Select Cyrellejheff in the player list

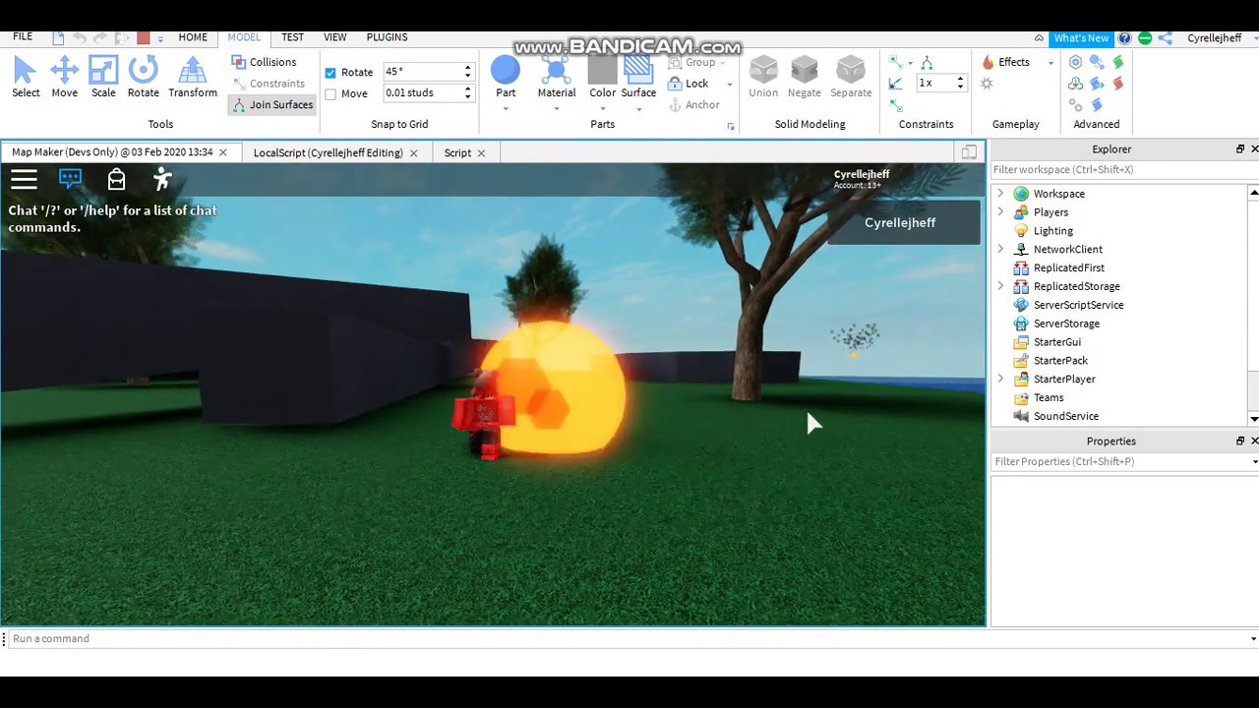click(x=903, y=222)
